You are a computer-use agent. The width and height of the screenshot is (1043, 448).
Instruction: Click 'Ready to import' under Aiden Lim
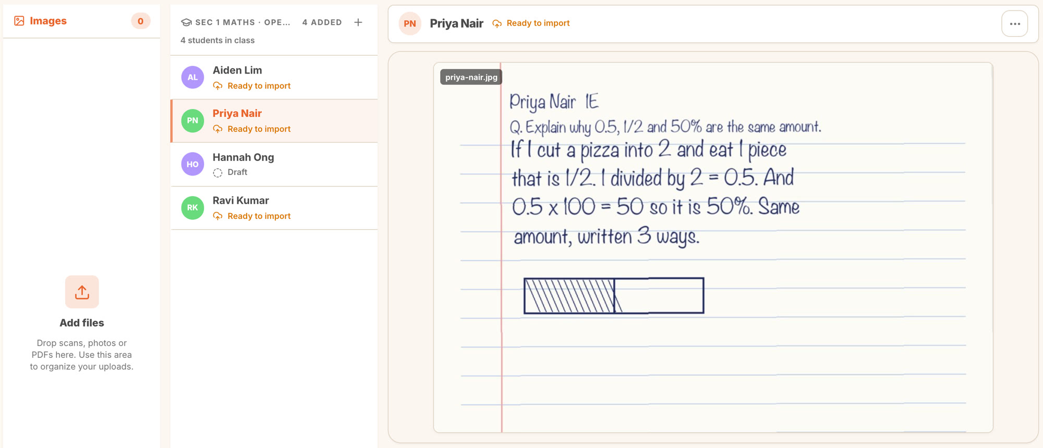[x=259, y=85]
